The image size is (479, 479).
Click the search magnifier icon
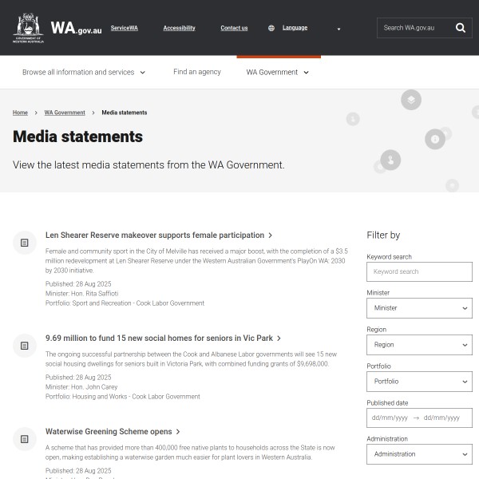click(x=460, y=28)
